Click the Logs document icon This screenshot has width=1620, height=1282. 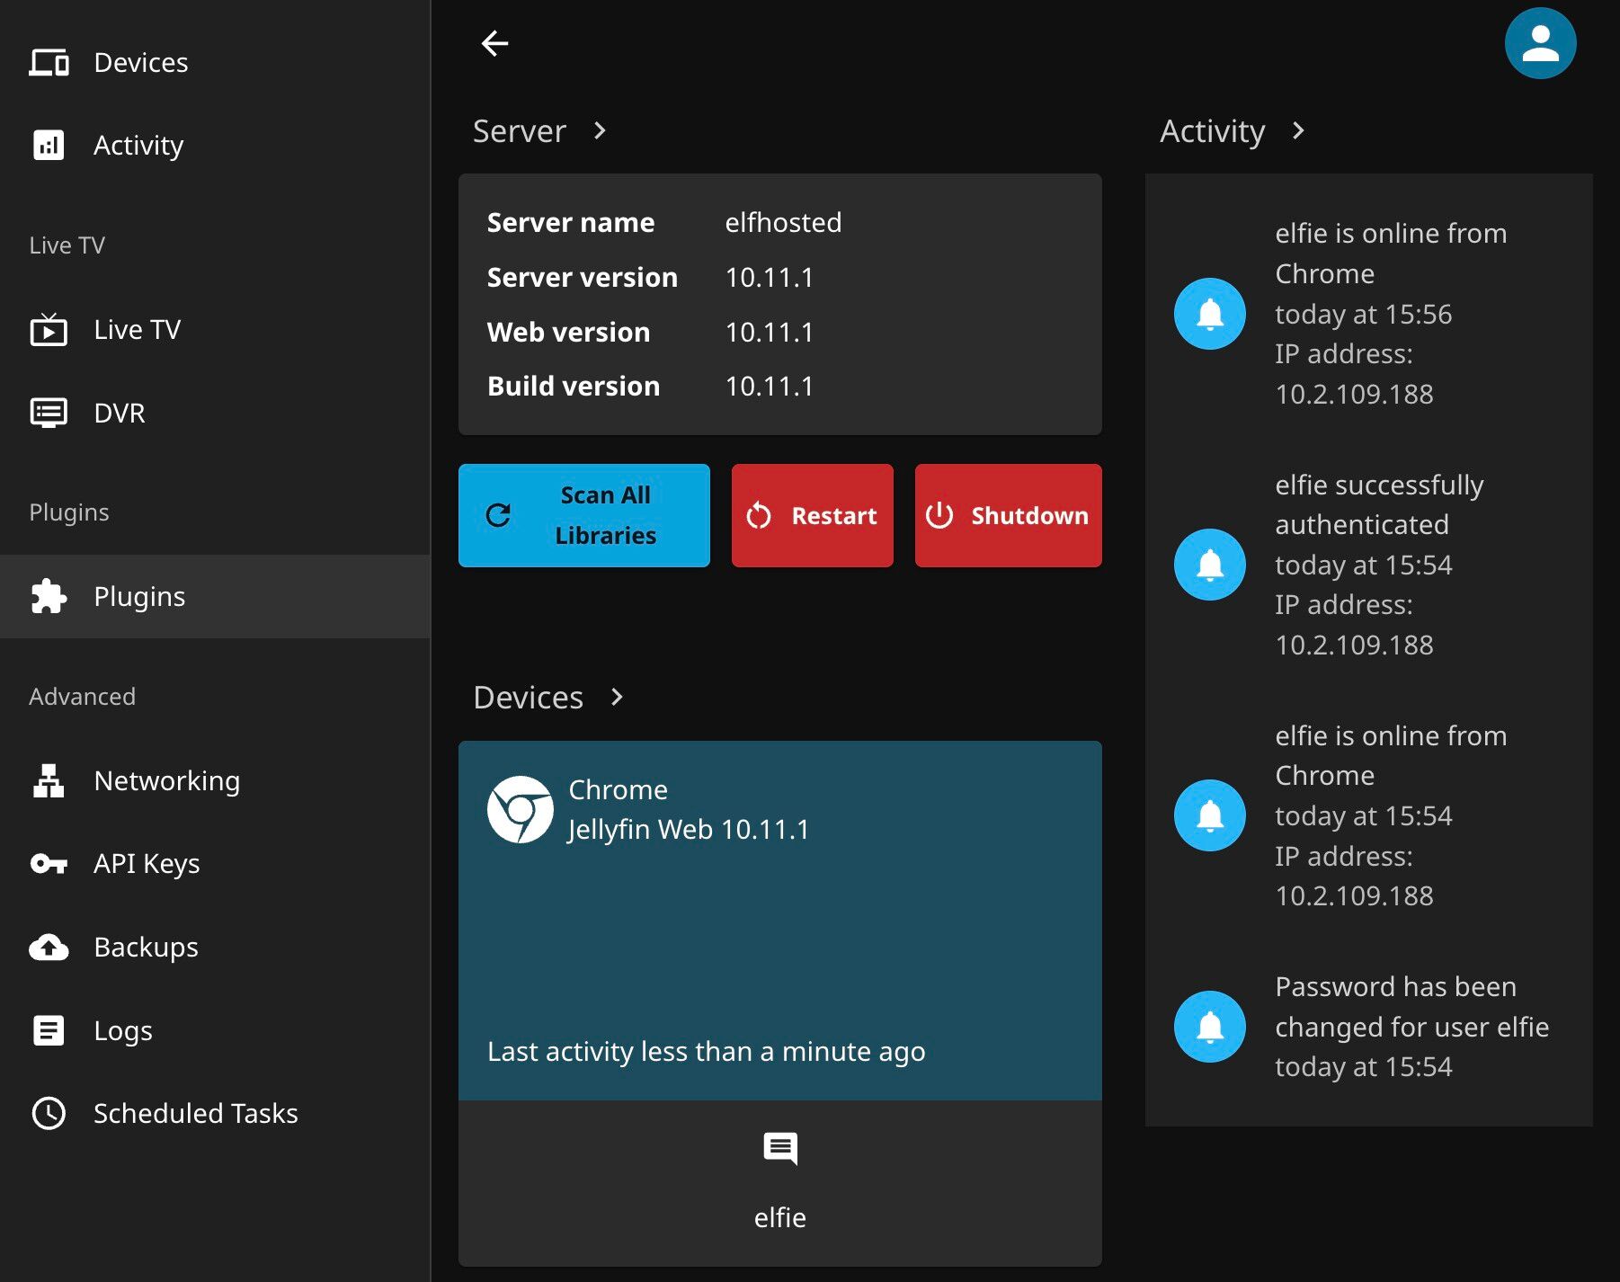49,1030
